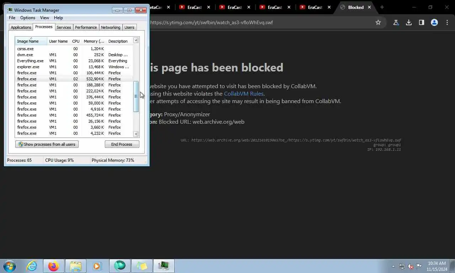Switch to the Applications tab
Viewport: 455px width, 273px height.
(21, 27)
